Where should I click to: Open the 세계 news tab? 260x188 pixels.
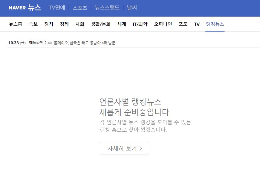tap(122, 24)
